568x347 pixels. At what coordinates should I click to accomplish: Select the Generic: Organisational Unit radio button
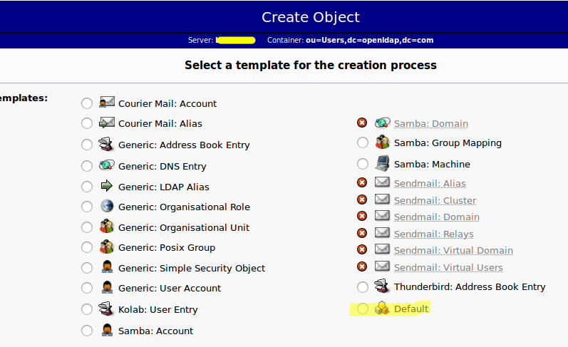click(87, 227)
